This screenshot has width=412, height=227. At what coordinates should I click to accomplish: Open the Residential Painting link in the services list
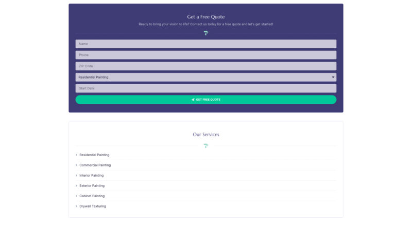[x=94, y=155]
